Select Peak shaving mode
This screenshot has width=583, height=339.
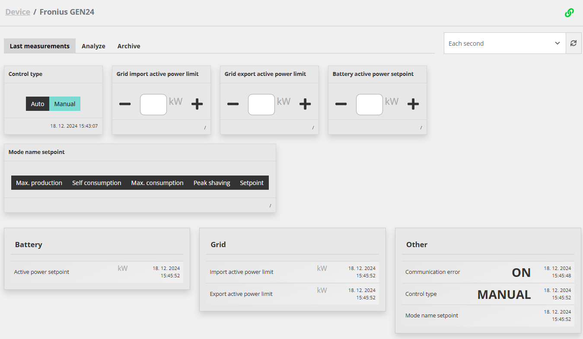212,183
